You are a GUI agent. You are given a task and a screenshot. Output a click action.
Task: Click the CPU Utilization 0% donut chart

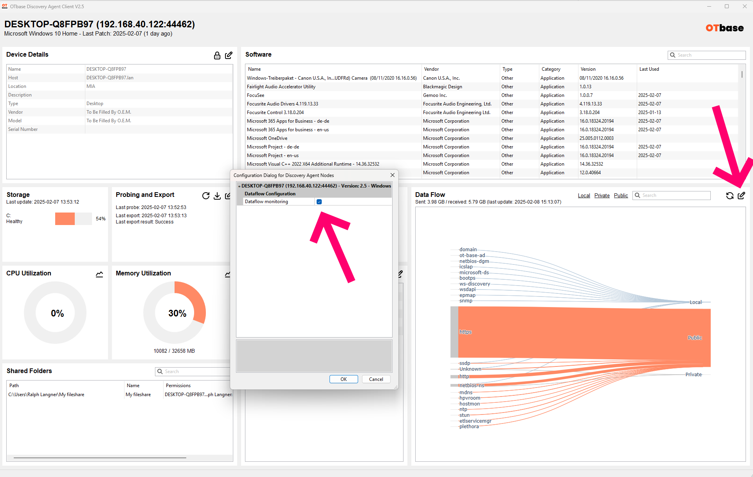pyautogui.click(x=55, y=313)
